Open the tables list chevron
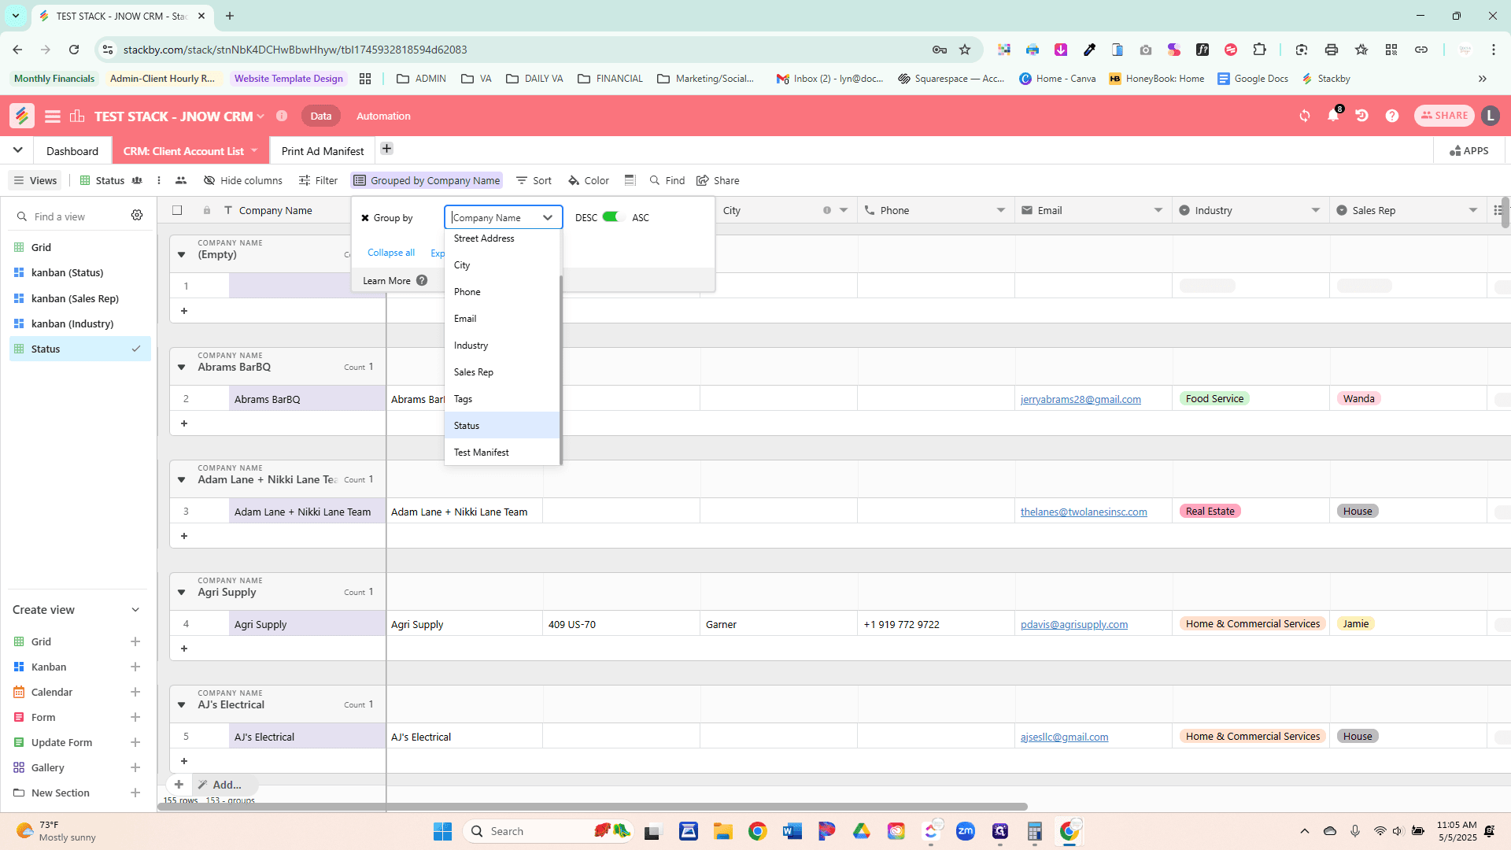 (x=17, y=150)
